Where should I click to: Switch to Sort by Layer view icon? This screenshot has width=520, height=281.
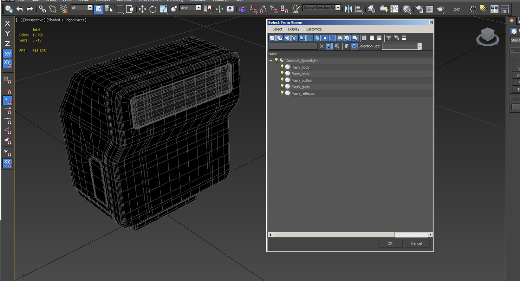346,46
